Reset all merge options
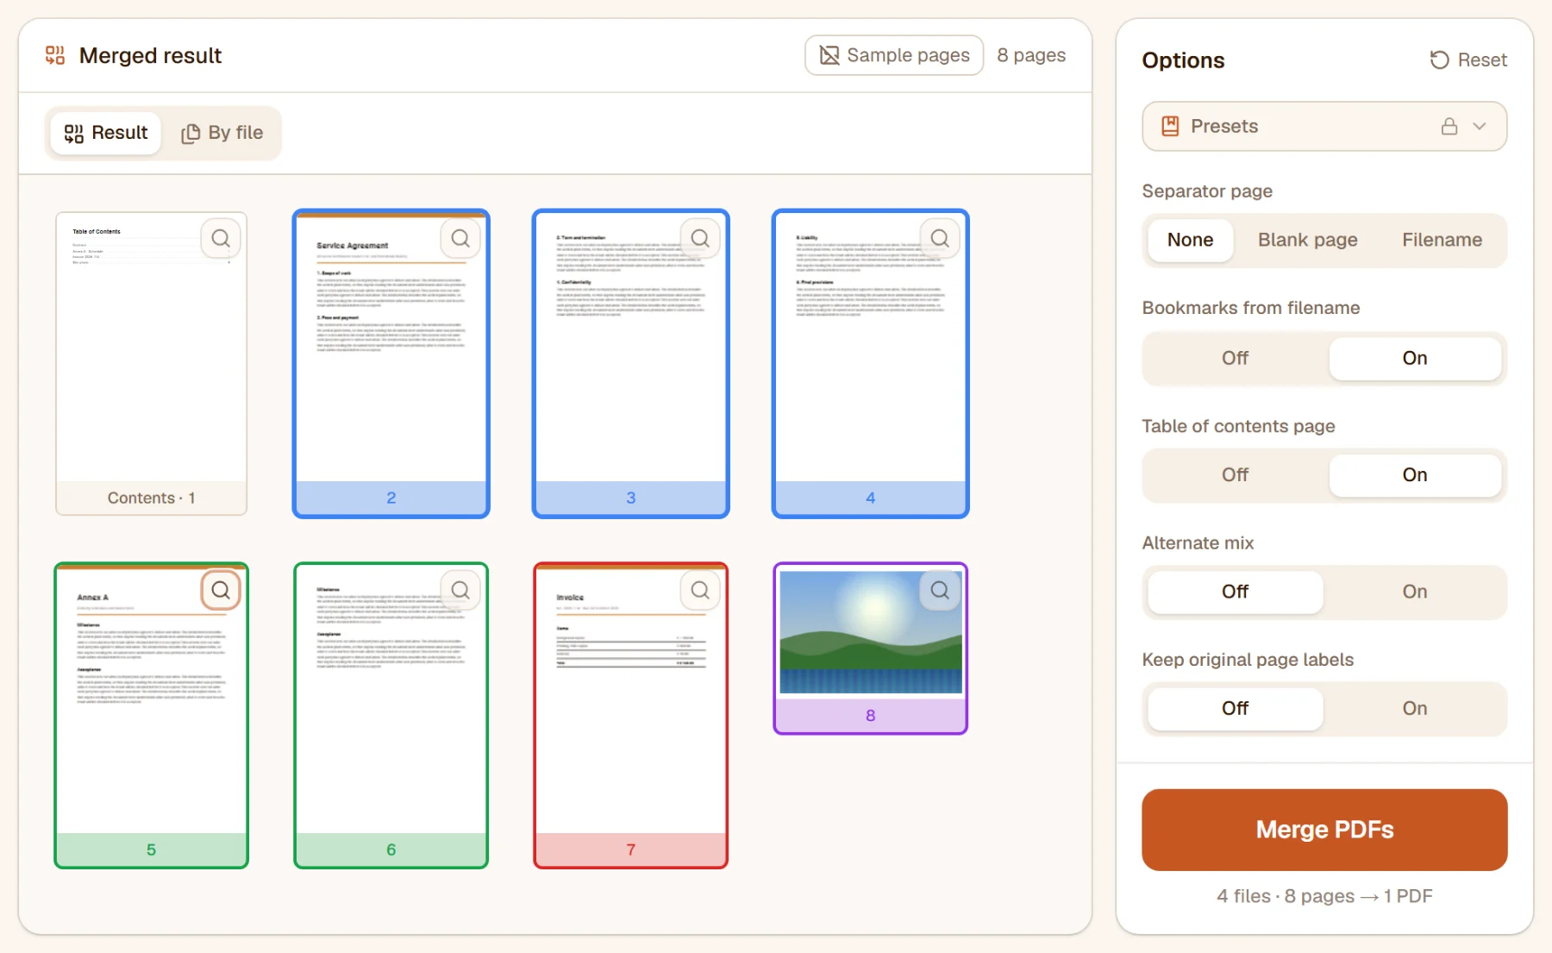 pos(1468,60)
